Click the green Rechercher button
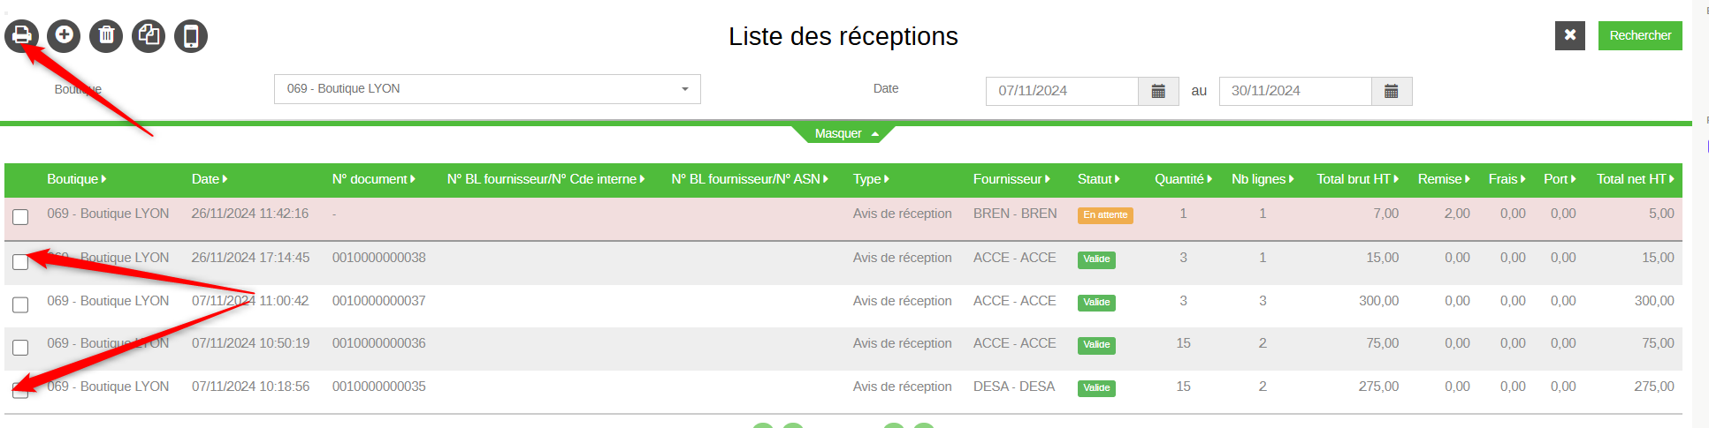Viewport: 1709px width, 428px height. 1640,35
